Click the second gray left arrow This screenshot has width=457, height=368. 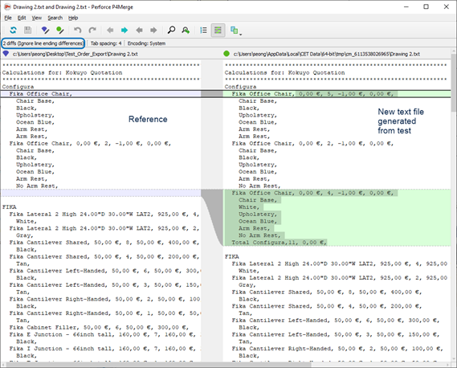pos(139,30)
